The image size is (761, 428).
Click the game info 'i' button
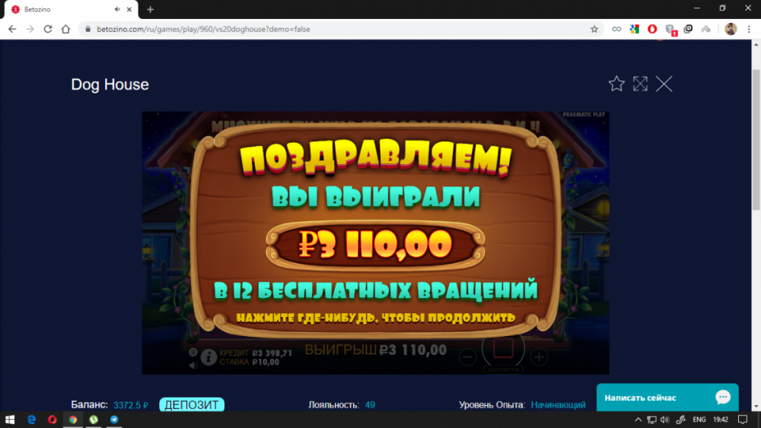pyautogui.click(x=209, y=357)
